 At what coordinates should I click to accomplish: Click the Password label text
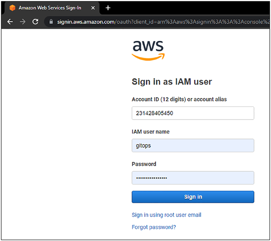144,164
